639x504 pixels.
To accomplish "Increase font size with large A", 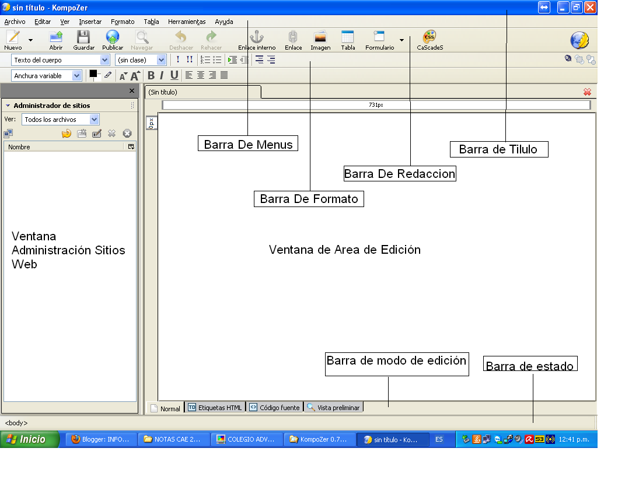I will coord(135,75).
